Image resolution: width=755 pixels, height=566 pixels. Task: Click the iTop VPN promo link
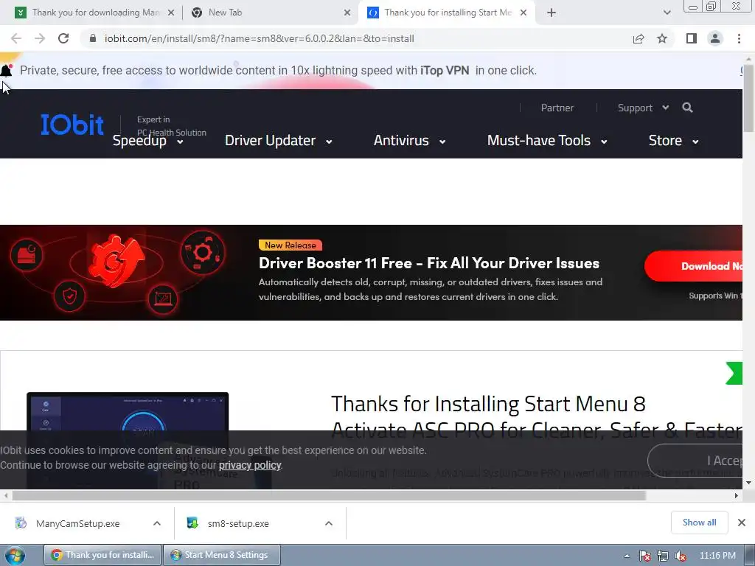tap(445, 70)
